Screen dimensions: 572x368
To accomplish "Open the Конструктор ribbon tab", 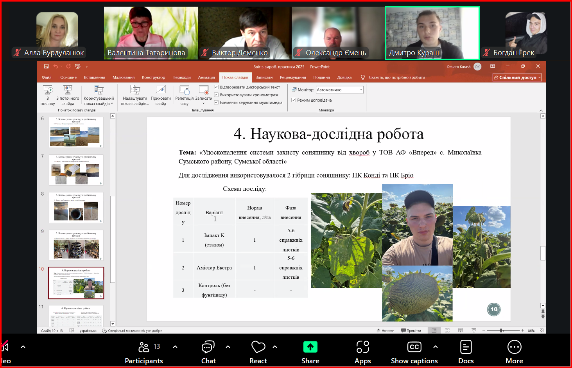I will (x=153, y=77).
